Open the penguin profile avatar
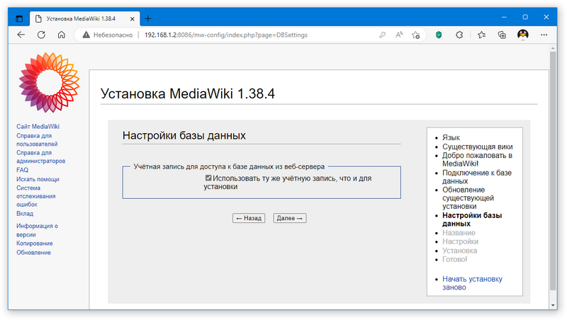 pos(522,35)
